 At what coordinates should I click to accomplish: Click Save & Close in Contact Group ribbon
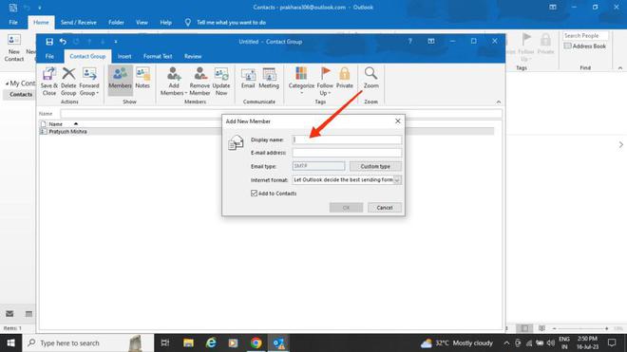(x=49, y=82)
